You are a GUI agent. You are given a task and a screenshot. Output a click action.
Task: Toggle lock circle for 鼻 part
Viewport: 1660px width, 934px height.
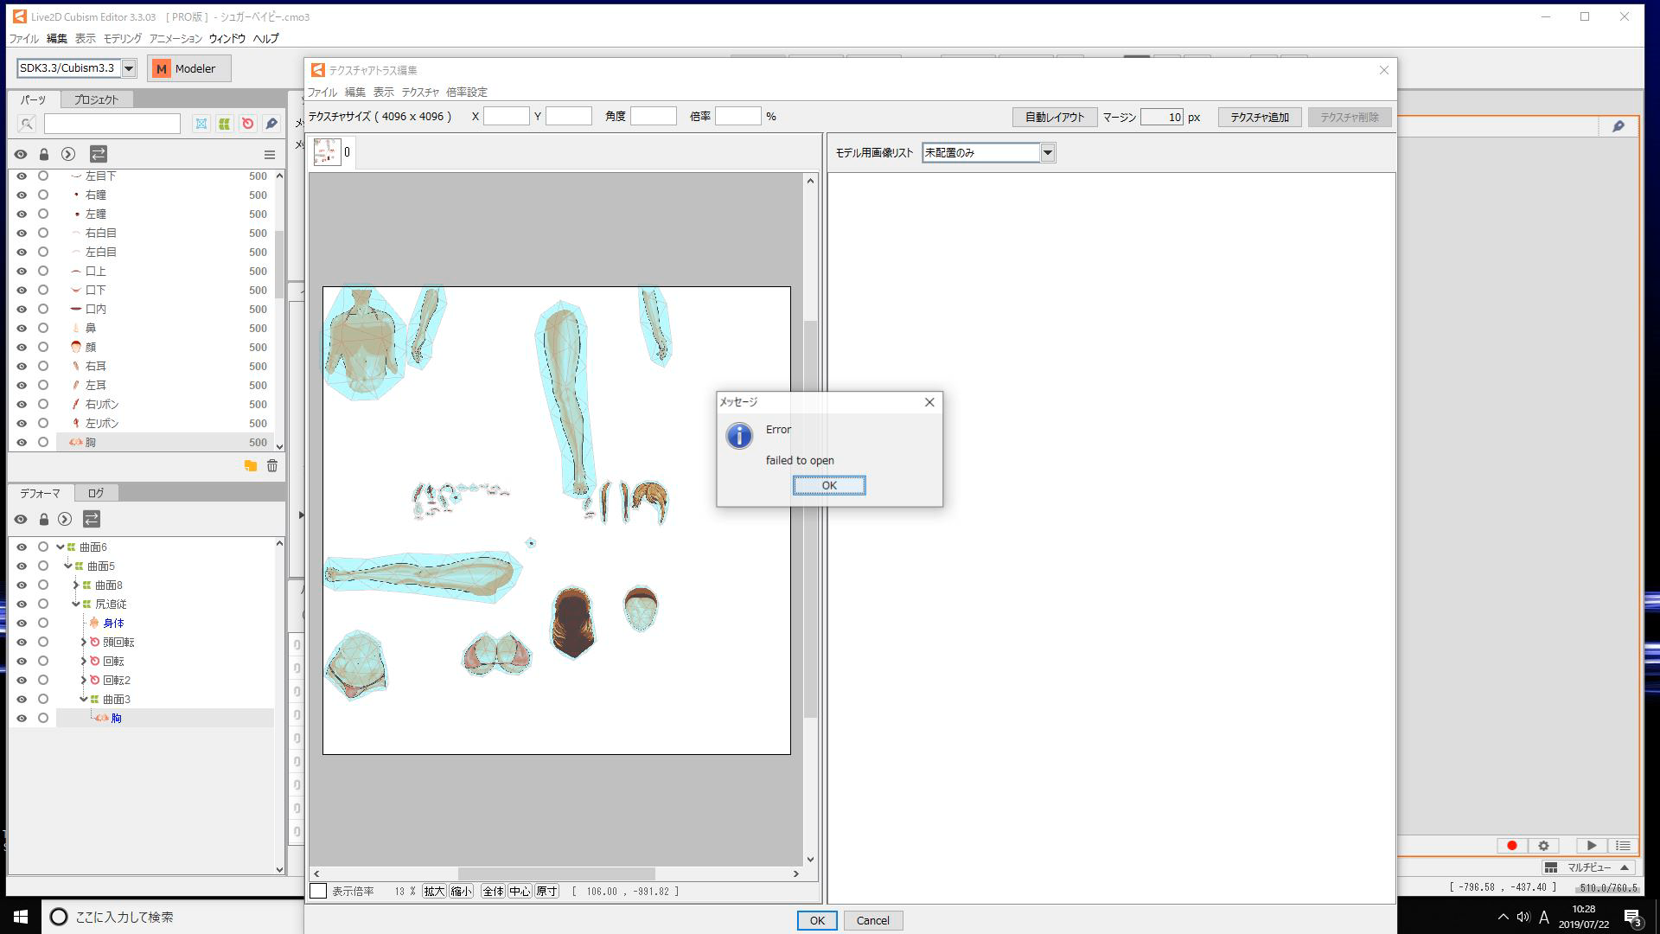tap(43, 328)
